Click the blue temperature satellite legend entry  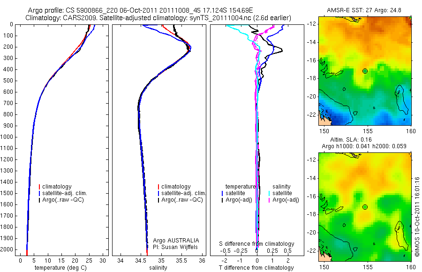coord(234,193)
